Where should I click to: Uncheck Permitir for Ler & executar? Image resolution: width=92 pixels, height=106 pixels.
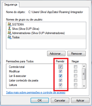(60, 76)
